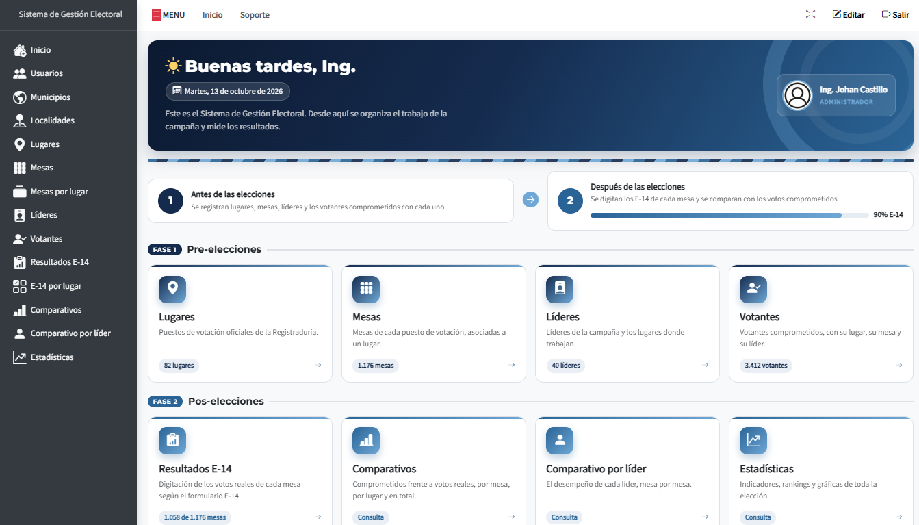The height and width of the screenshot is (525, 919).
Task: Click the 1.058 de 1.176 mesas badge
Action: tap(195, 517)
